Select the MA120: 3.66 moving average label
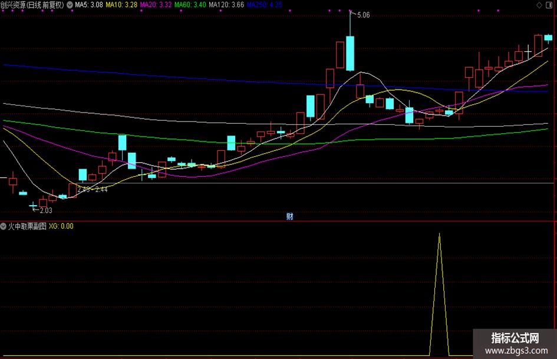557x359 pixels. coord(226,5)
